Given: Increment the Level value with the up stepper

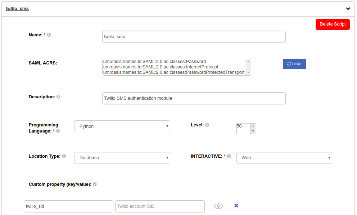Looking at the screenshot, I should point(253,126).
